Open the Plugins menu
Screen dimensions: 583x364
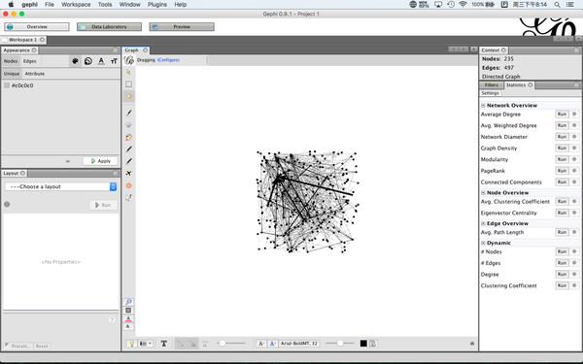point(156,5)
